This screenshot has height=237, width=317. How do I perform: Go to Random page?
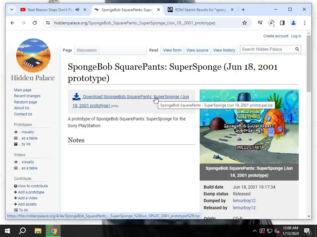click(x=25, y=102)
